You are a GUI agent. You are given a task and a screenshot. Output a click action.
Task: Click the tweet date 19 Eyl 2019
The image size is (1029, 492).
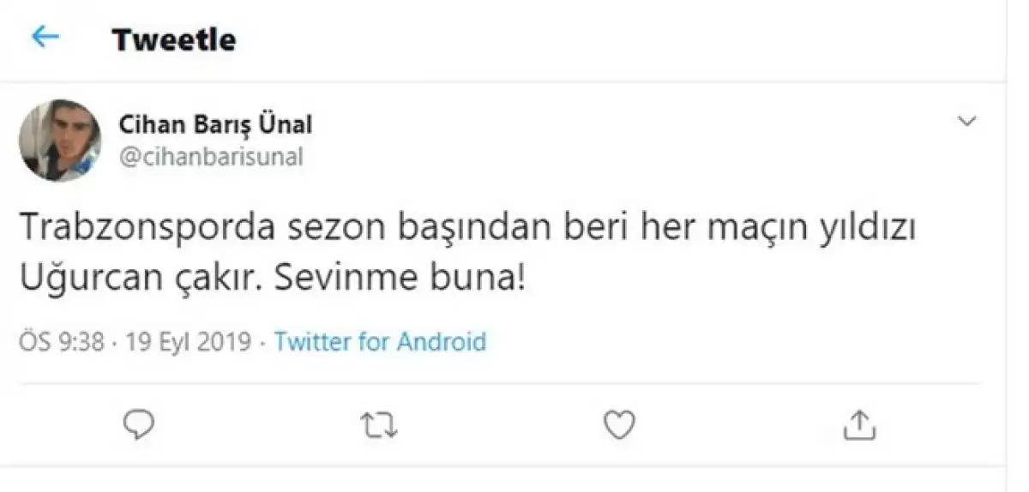coord(189,343)
